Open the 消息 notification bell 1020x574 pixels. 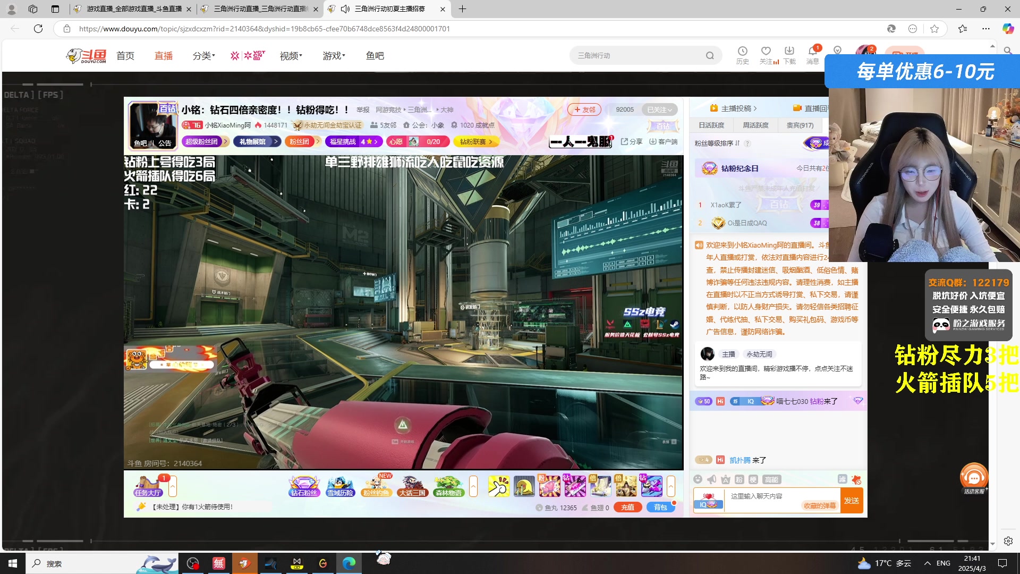tap(812, 55)
